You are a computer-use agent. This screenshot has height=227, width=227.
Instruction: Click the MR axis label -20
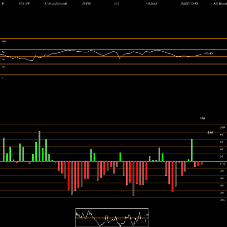pos(222,171)
